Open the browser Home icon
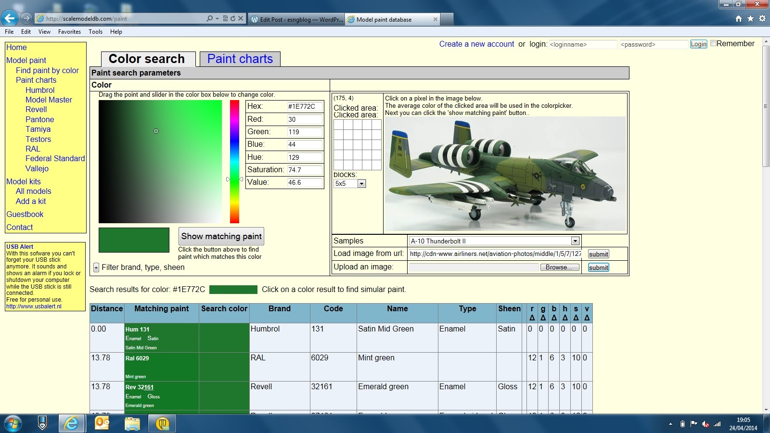Image resolution: width=770 pixels, height=433 pixels. [739, 19]
